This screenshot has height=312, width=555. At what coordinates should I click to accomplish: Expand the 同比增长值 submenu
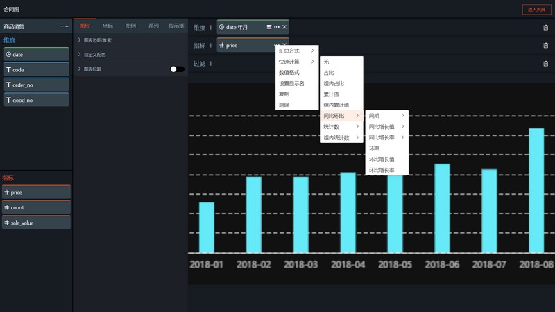[x=386, y=126]
